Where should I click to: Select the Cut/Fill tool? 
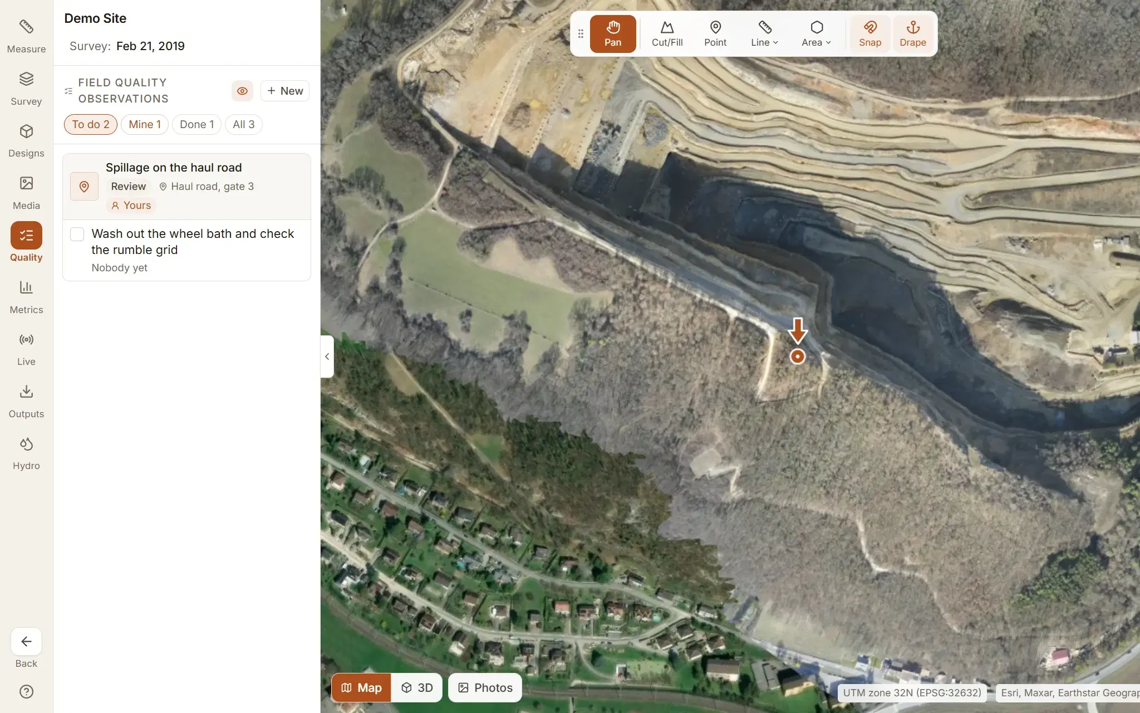(x=667, y=34)
